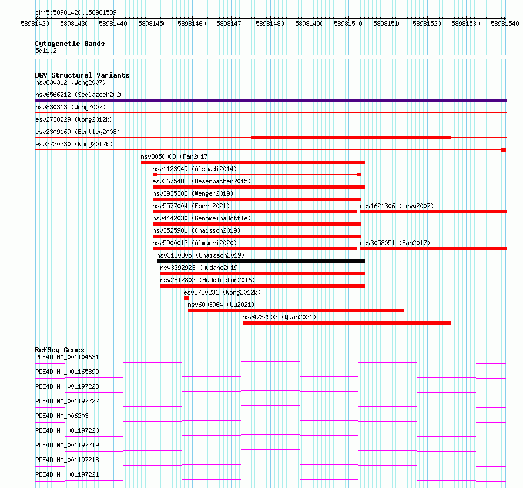Open nsv5577004 (Ebert2021) variant
Image resolution: width=523 pixels, height=488 pixels.
(x=191, y=206)
